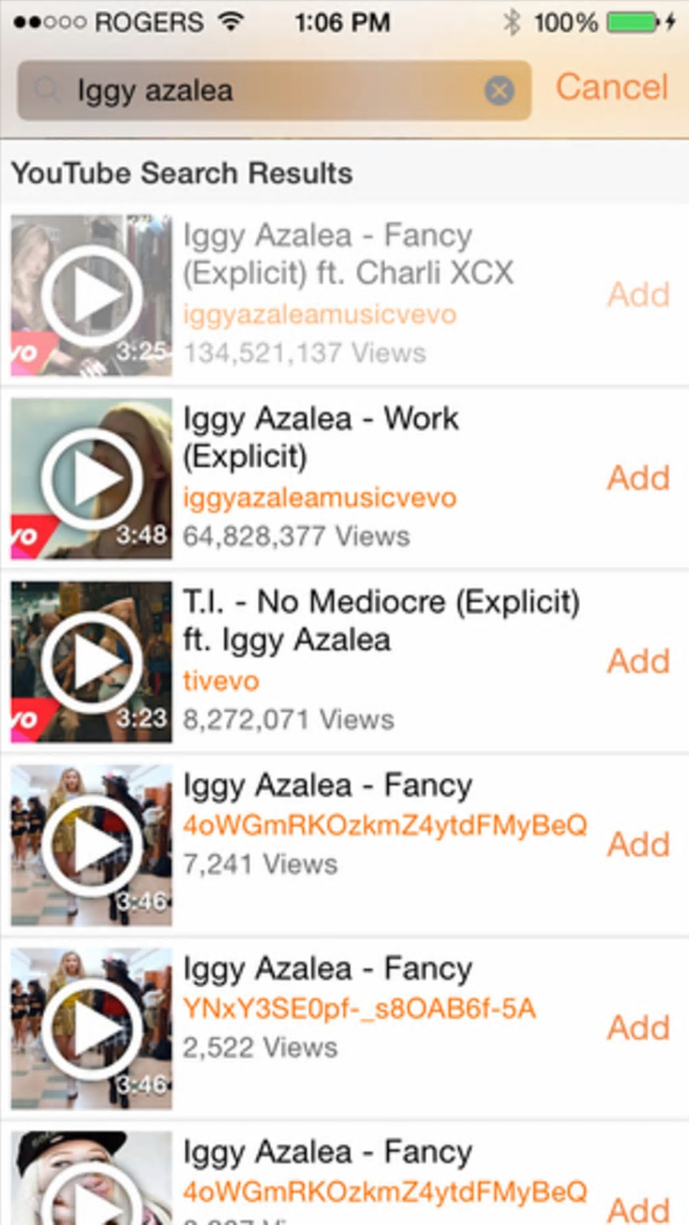Clear the search field with the X icon
Viewport: 689px width, 1225px height.
(x=499, y=91)
